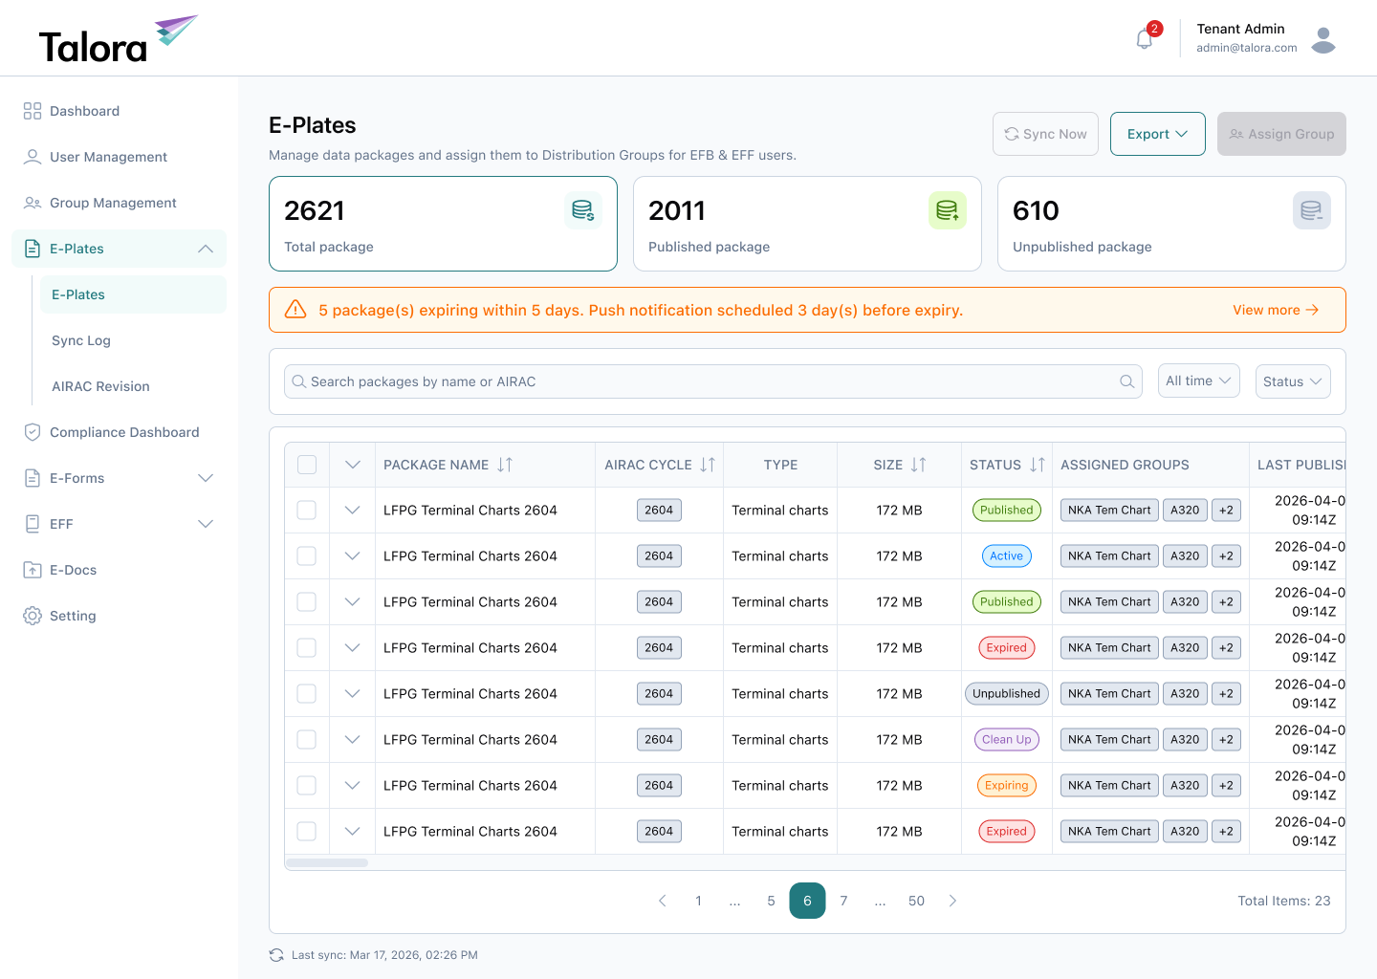Check the Active row checkbox

point(307,556)
